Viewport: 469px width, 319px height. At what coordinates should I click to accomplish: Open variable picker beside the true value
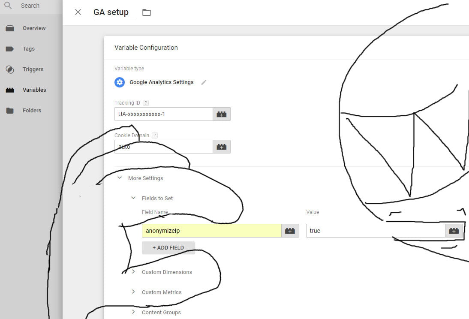pyautogui.click(x=454, y=231)
